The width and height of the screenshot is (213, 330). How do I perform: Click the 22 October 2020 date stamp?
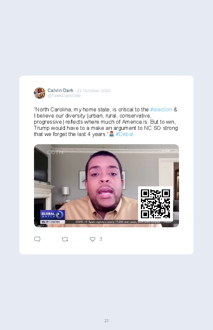pos(94,90)
